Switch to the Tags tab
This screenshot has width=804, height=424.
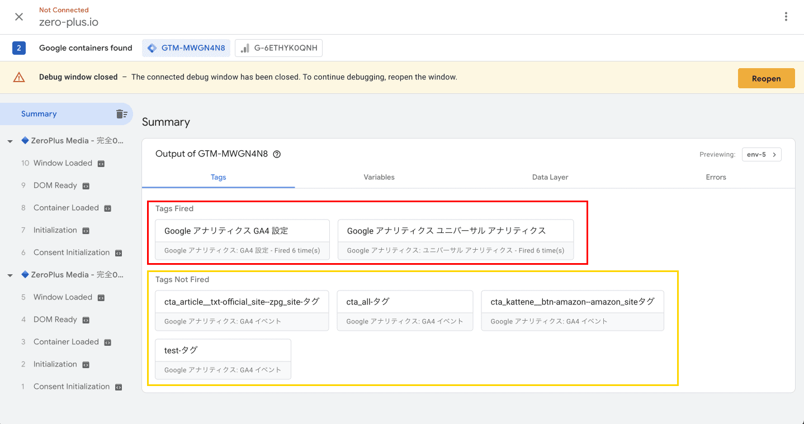pyautogui.click(x=219, y=177)
